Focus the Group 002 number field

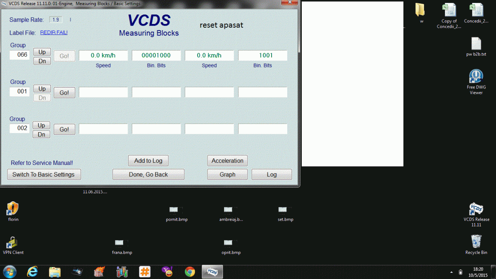click(20, 129)
